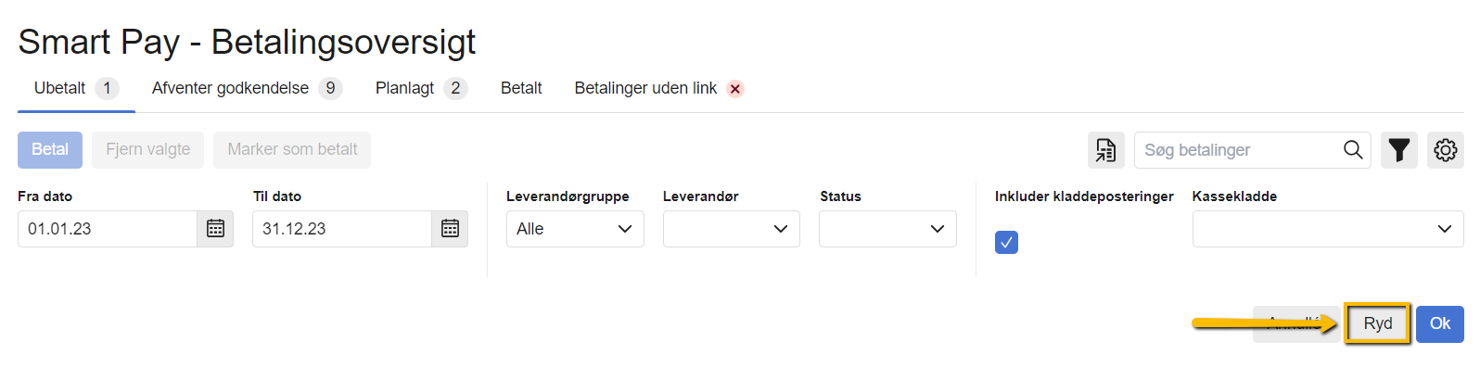Click the Ryd button

pos(1377,323)
